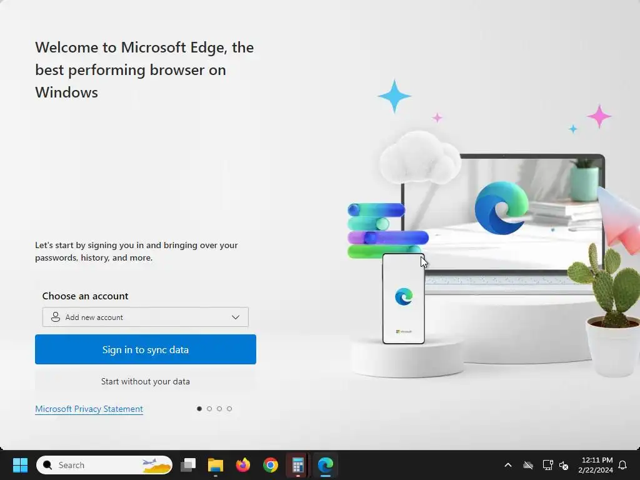The image size is (640, 480).
Task: Launch File Explorer from the taskbar
Action: click(216, 465)
